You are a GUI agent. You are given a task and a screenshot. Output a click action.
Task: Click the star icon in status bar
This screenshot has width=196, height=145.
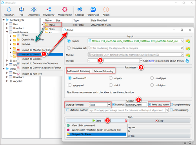185,143
